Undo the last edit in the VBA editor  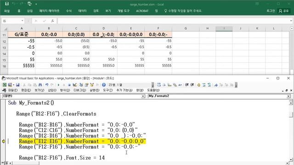(x=47, y=85)
